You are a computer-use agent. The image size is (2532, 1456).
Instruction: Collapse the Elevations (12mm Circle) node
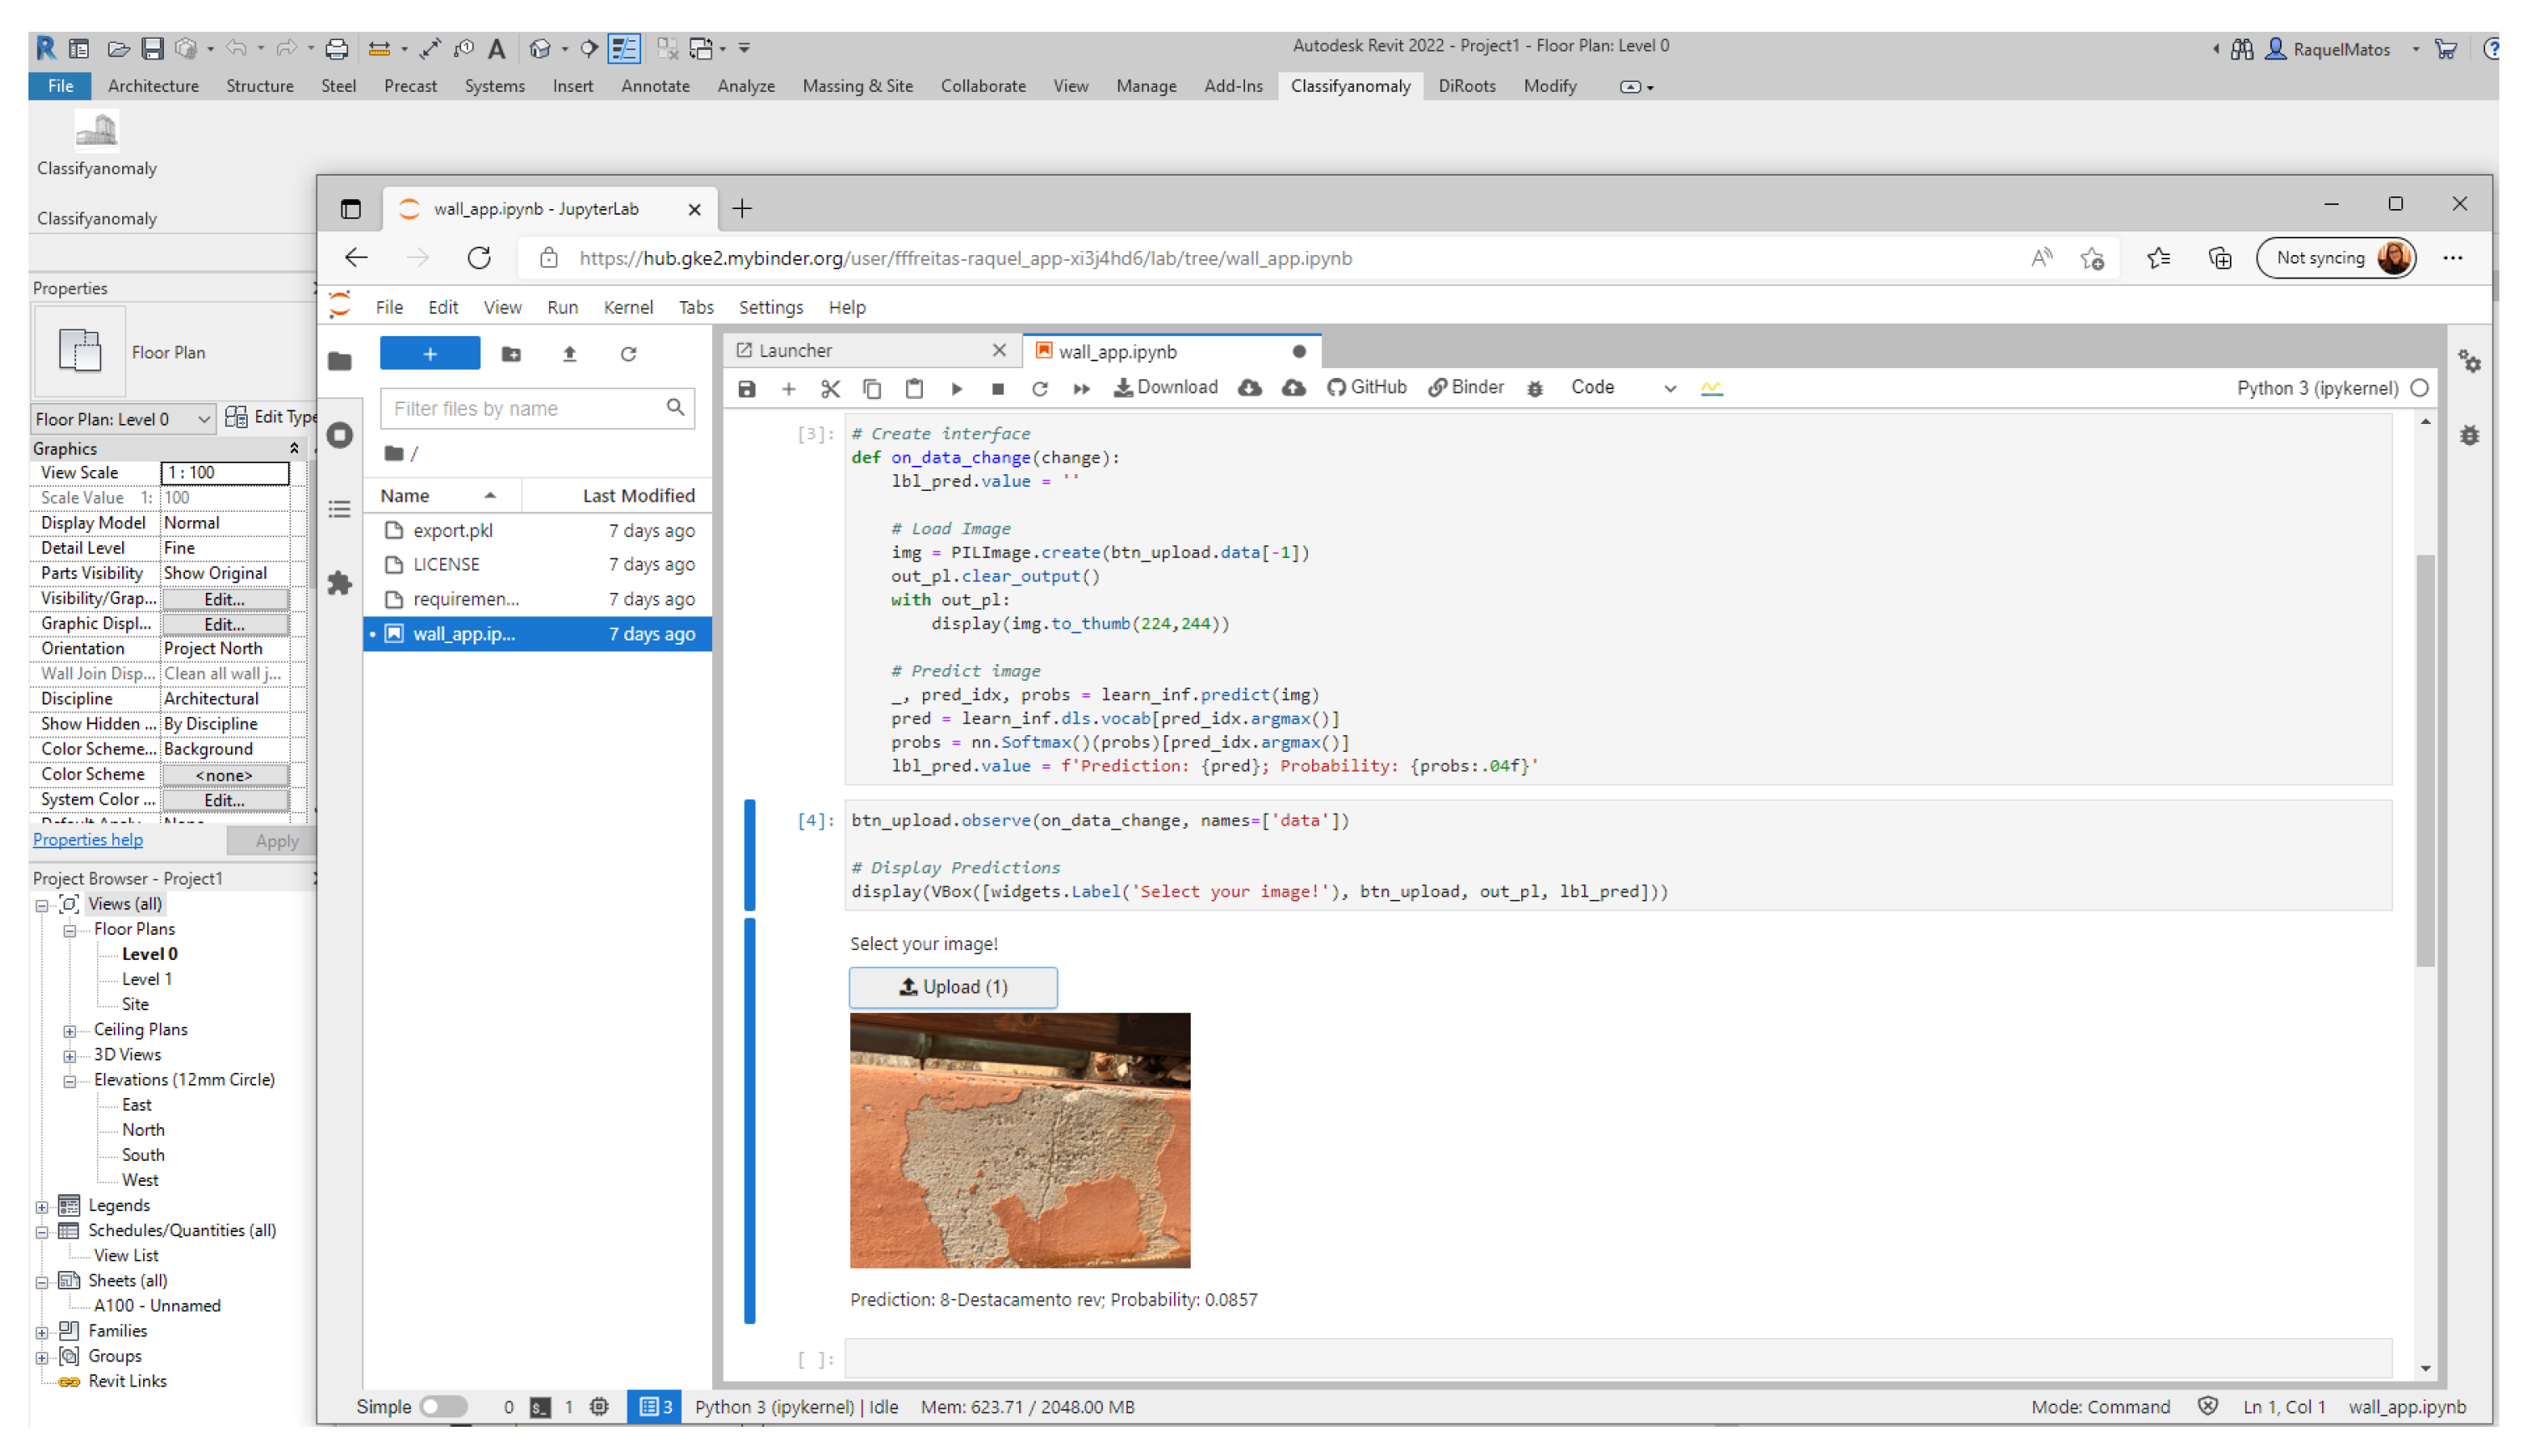(x=70, y=1081)
